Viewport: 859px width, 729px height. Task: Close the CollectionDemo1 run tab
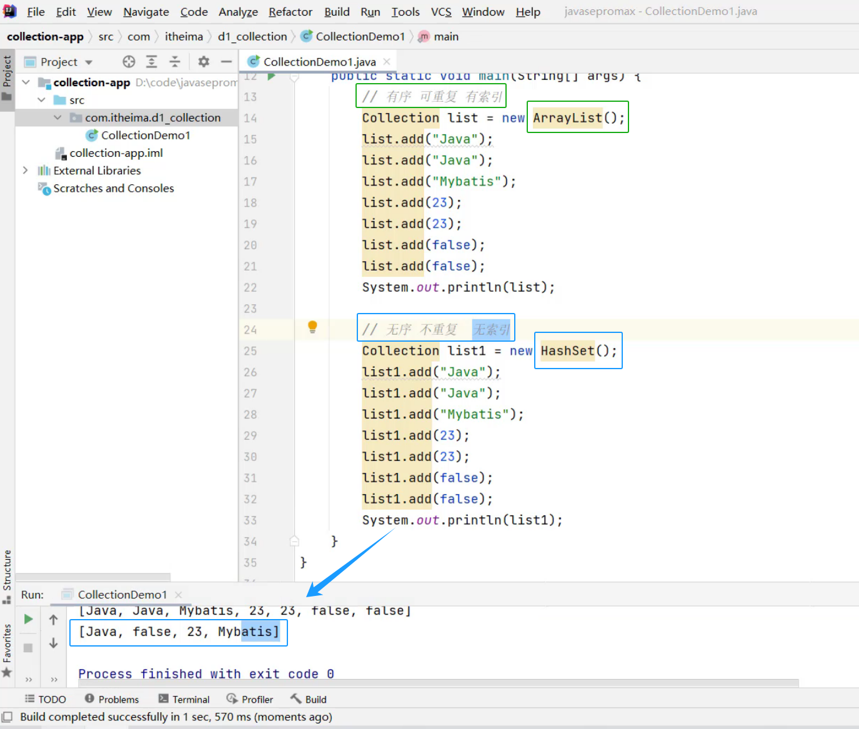tap(178, 595)
